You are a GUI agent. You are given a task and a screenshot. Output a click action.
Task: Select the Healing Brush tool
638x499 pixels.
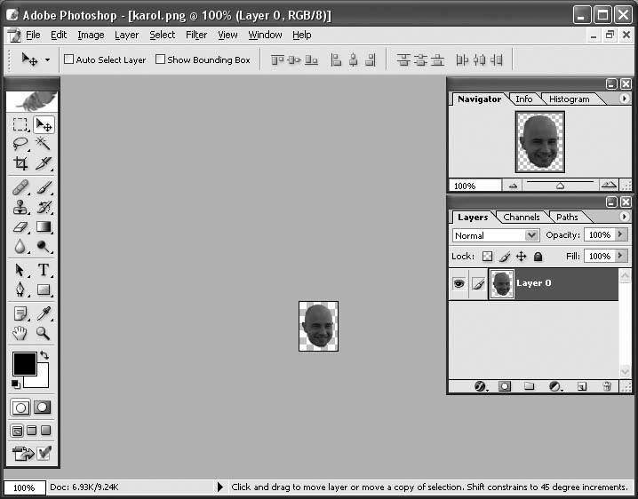[20, 188]
